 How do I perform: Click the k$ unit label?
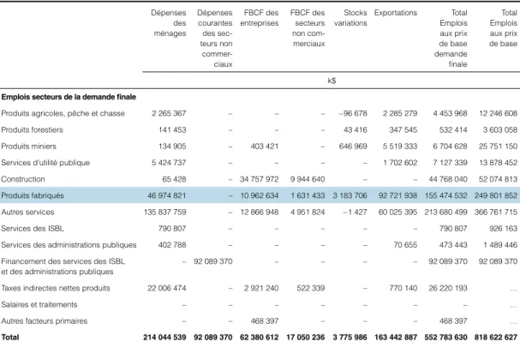tap(332, 81)
